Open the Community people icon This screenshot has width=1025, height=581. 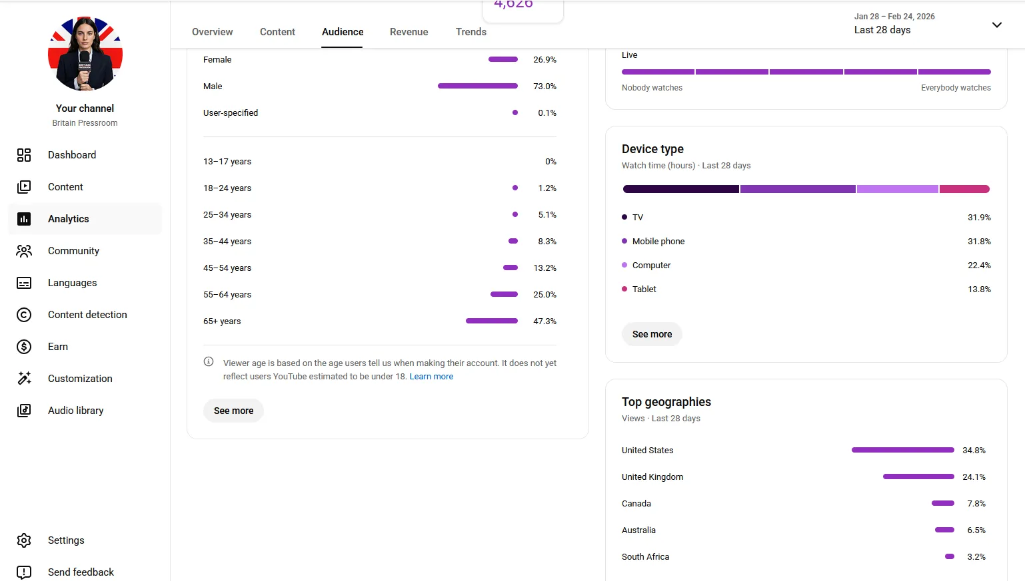[x=24, y=251]
